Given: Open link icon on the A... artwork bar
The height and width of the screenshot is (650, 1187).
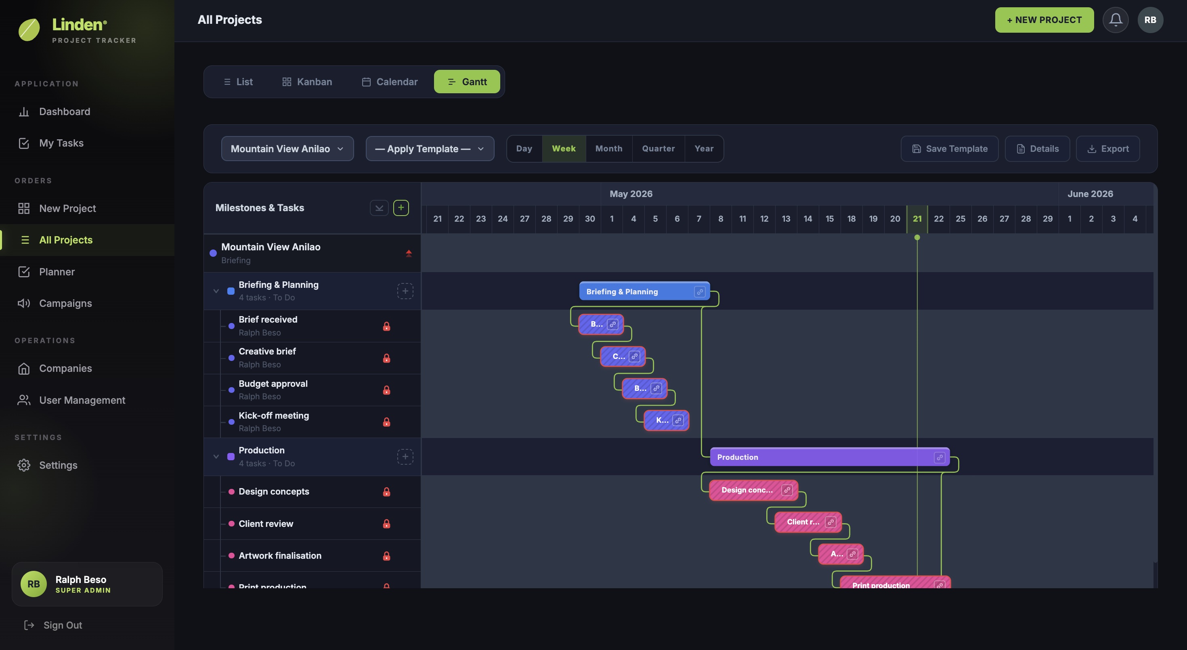Looking at the screenshot, I should tap(852, 554).
